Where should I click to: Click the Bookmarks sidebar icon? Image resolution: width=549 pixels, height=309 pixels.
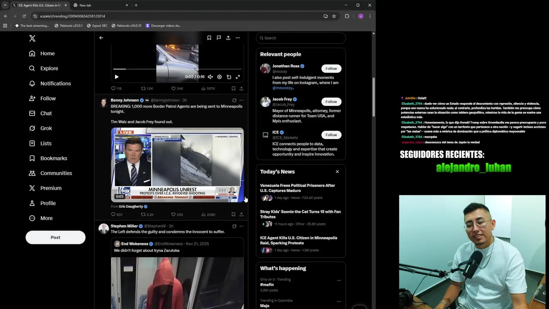tap(32, 158)
